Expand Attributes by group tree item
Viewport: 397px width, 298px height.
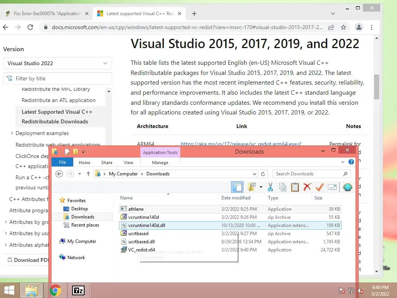tap(5, 222)
